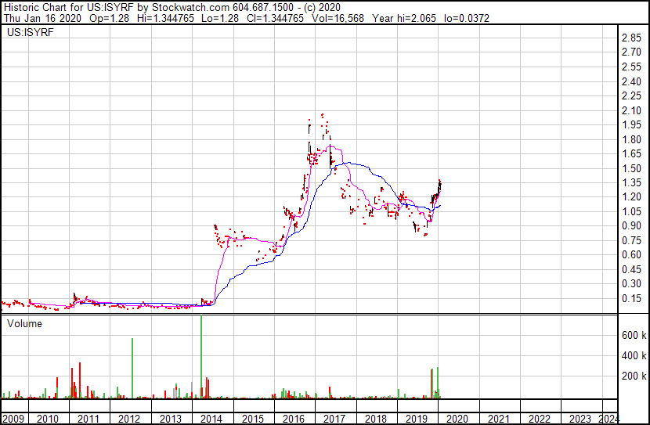Image resolution: width=650 pixels, height=425 pixels.
Task: Click the 1.80 price axis label
Action: click(631, 139)
